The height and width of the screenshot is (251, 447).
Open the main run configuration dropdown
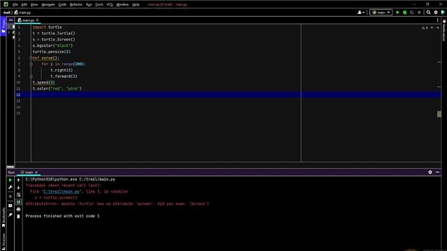coord(381,13)
